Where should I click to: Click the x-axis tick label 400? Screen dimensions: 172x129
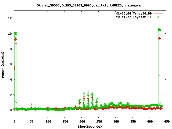click(x=150, y=121)
